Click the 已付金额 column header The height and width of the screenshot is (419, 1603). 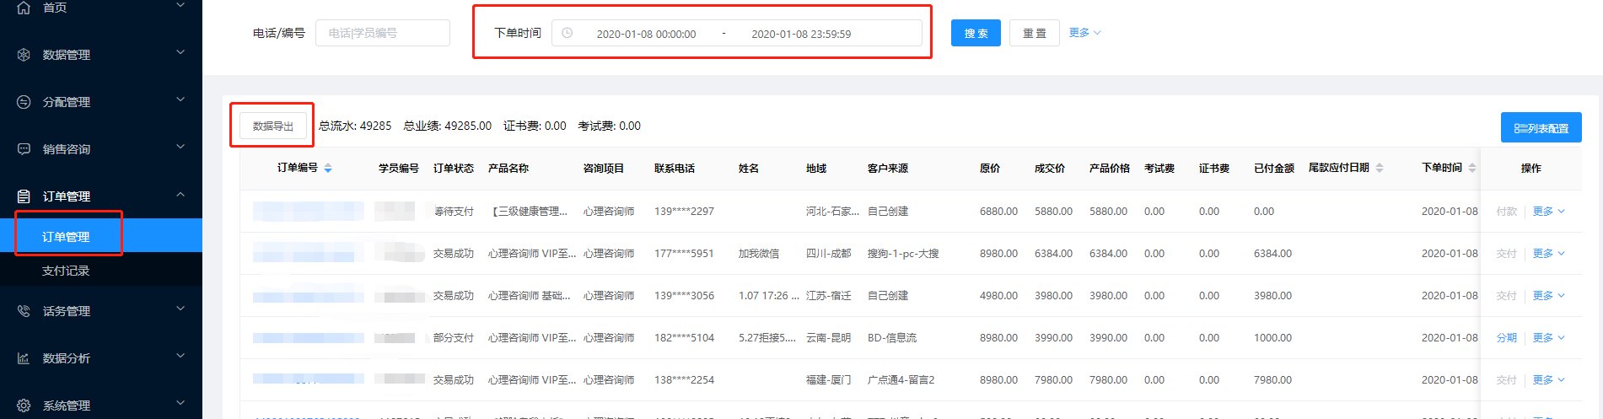click(1274, 169)
